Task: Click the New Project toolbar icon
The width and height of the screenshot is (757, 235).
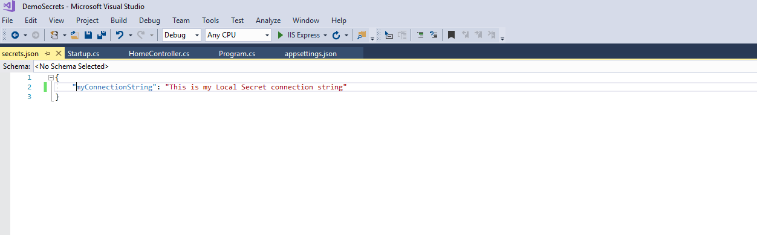Action: pos(54,35)
